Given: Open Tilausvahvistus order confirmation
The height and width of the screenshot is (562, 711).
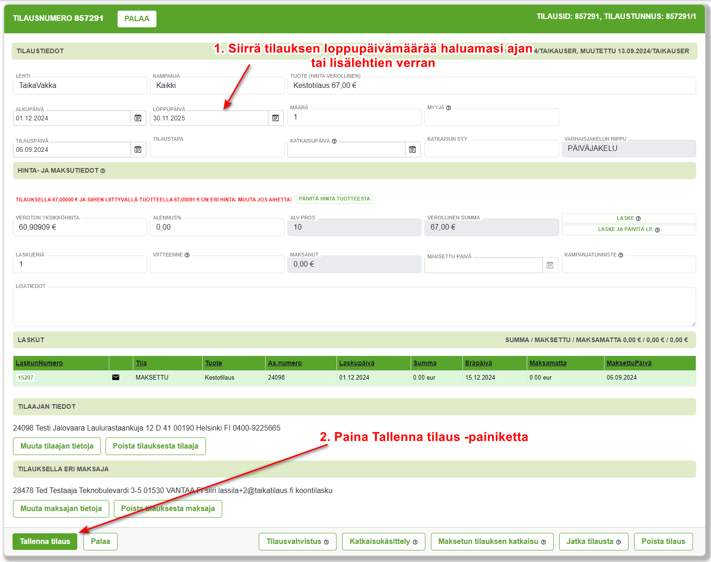Looking at the screenshot, I should pyautogui.click(x=298, y=542).
